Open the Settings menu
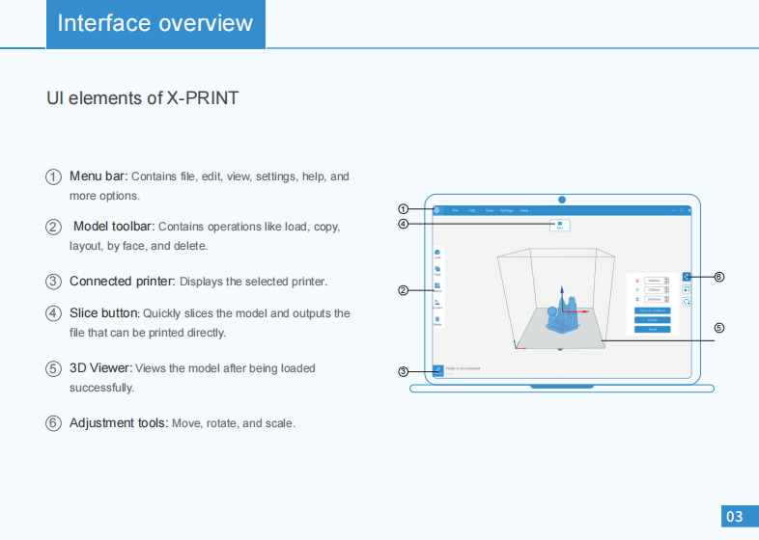 click(x=506, y=210)
